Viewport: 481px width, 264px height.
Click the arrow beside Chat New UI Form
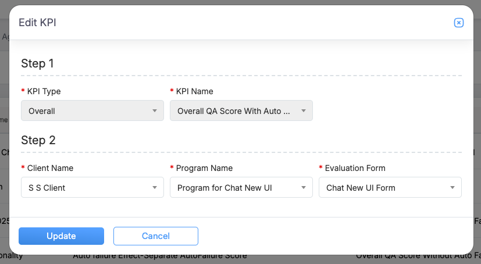[453, 188]
